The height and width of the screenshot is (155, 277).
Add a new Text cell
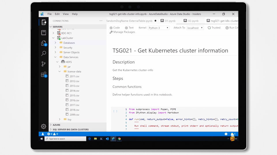(x=129, y=28)
